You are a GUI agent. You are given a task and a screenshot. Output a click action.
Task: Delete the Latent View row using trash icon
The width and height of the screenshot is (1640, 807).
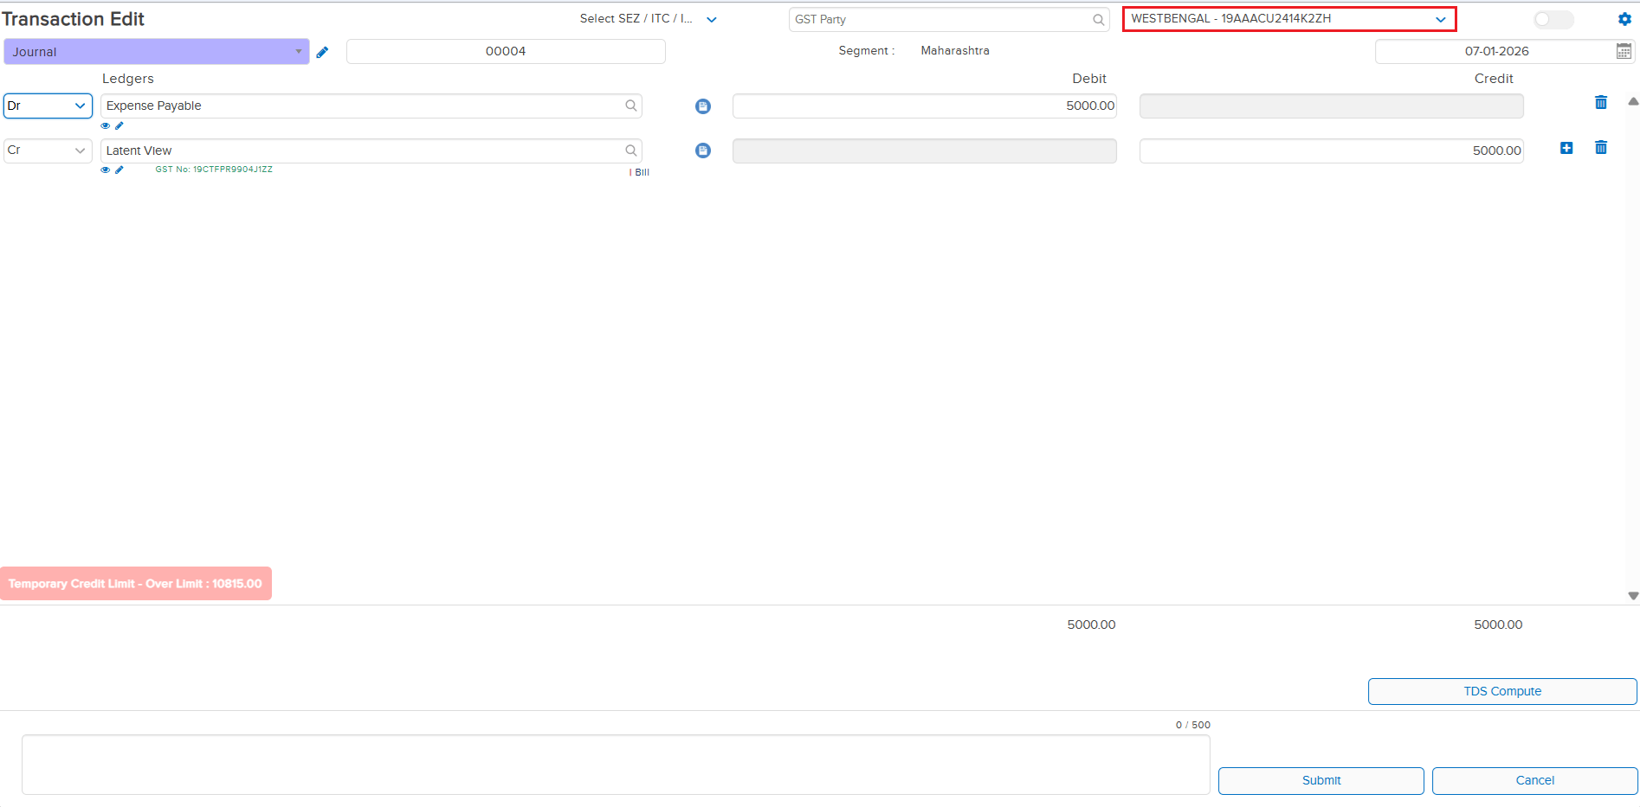point(1601,148)
